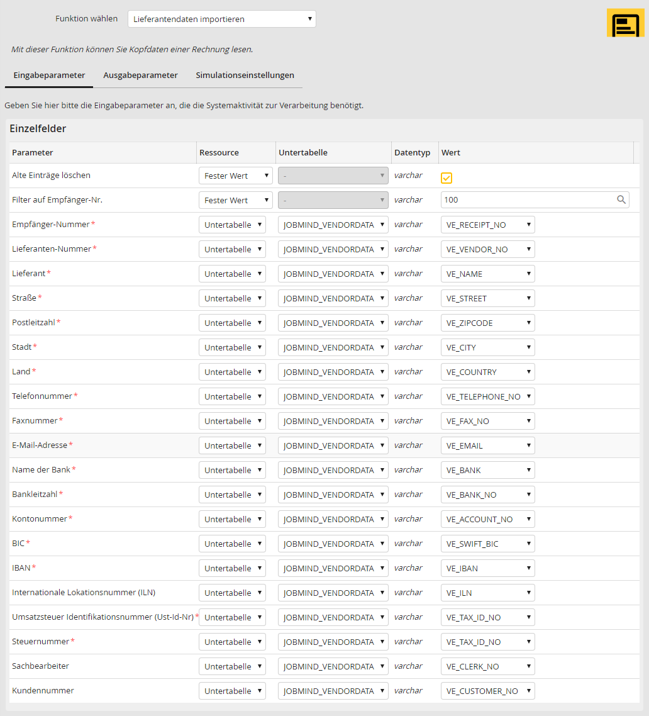This screenshot has height=716, width=649.
Task: Open the Ressource dropdown for Sachbearbeiter
Action: coord(232,666)
